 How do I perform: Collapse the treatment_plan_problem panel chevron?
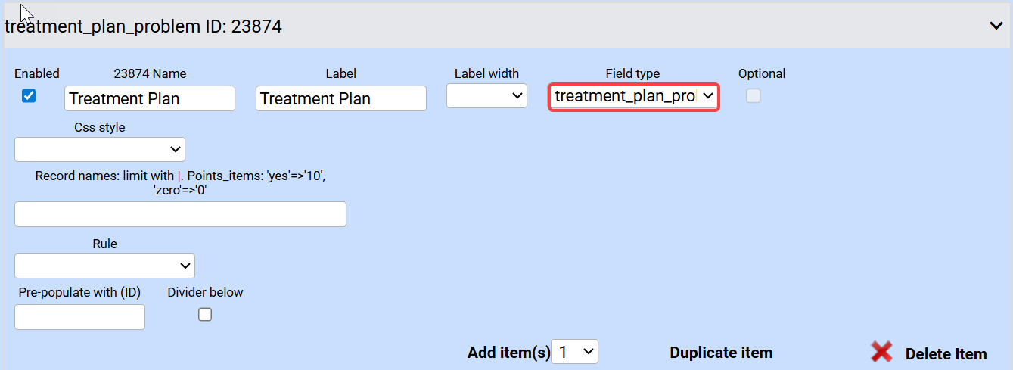tap(996, 26)
